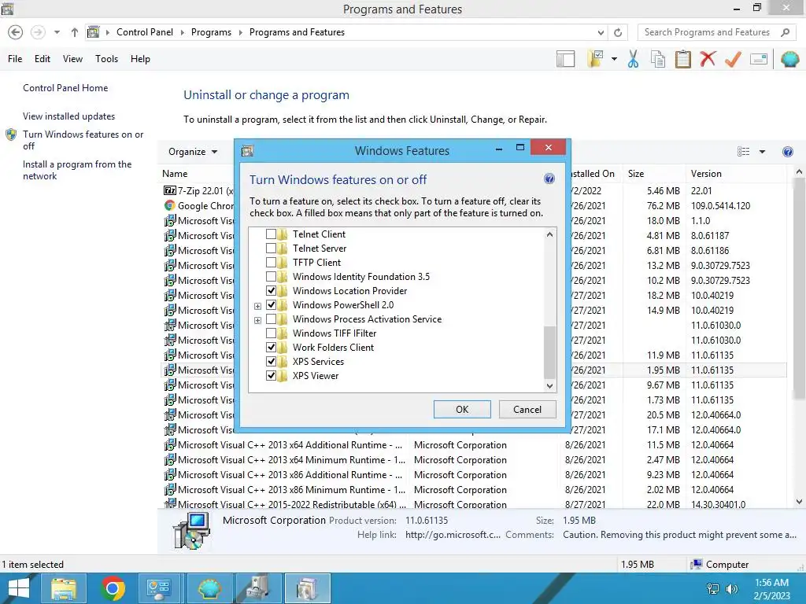Click the features list scrollbar thumb

coord(549,352)
